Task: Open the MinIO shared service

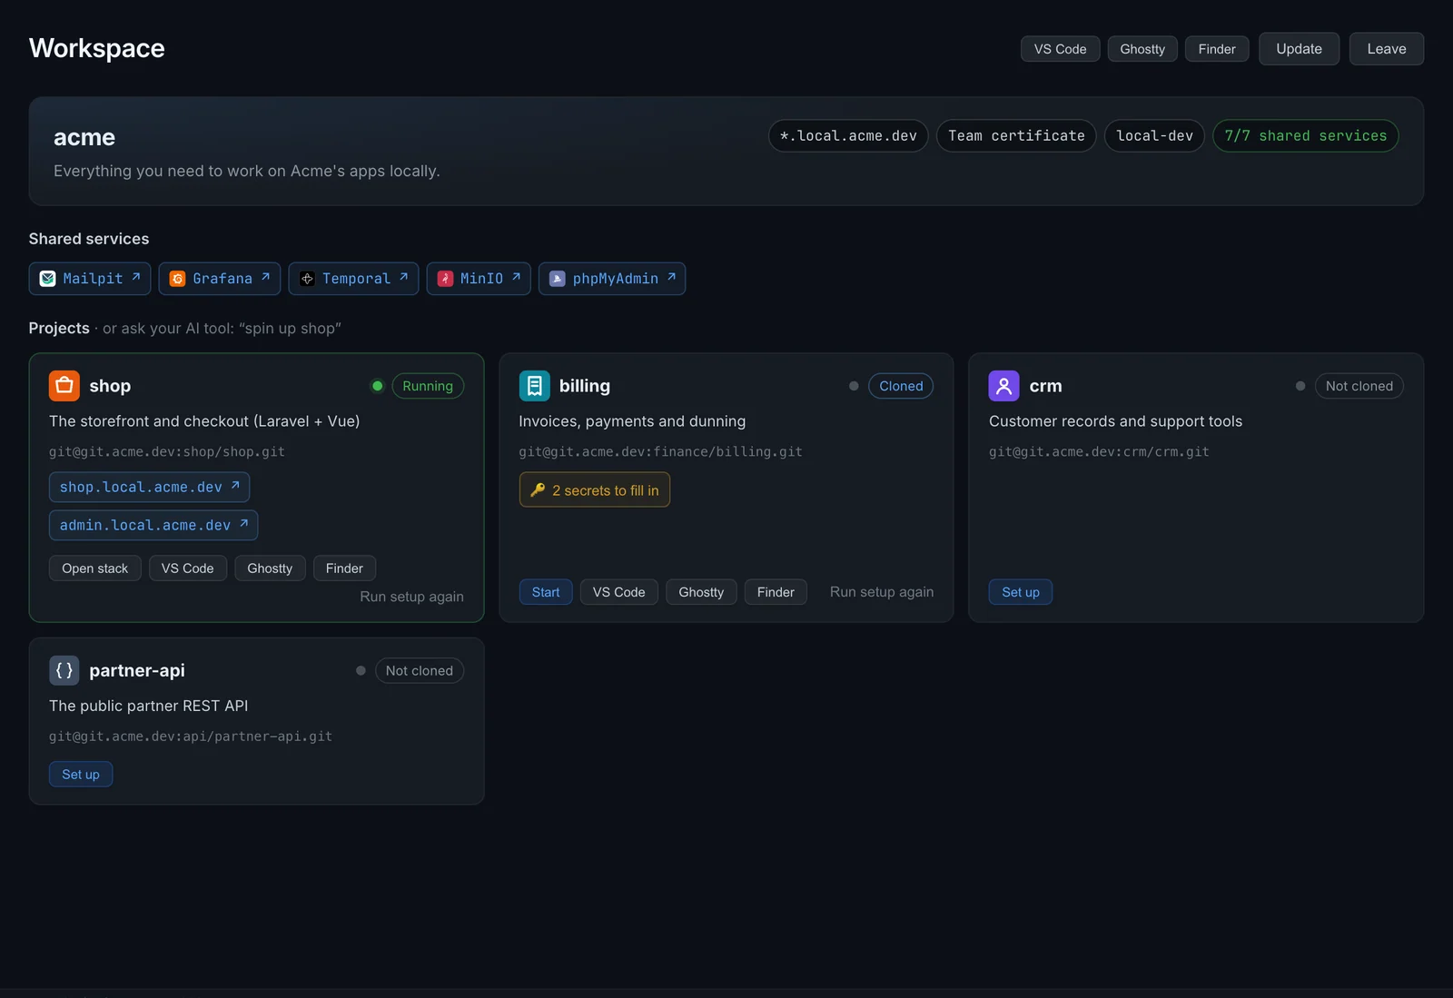Action: 479,279
